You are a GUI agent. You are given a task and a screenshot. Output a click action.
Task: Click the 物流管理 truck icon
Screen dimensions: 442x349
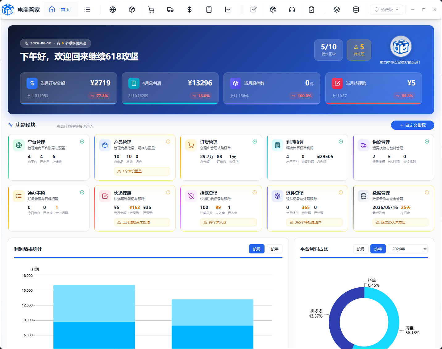(x=364, y=145)
